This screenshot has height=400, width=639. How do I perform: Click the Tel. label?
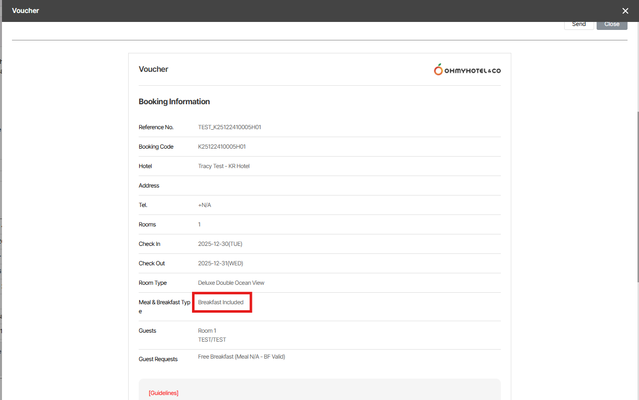pos(143,205)
